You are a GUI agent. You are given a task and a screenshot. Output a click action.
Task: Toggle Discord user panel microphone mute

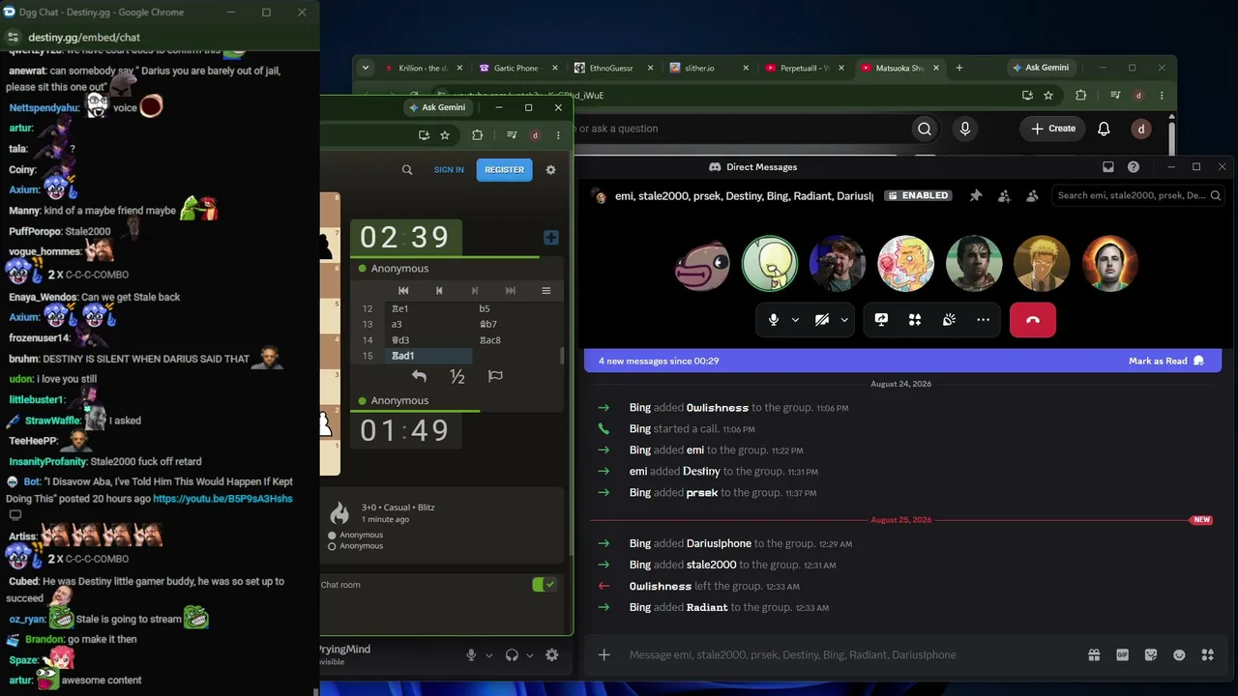(x=471, y=655)
